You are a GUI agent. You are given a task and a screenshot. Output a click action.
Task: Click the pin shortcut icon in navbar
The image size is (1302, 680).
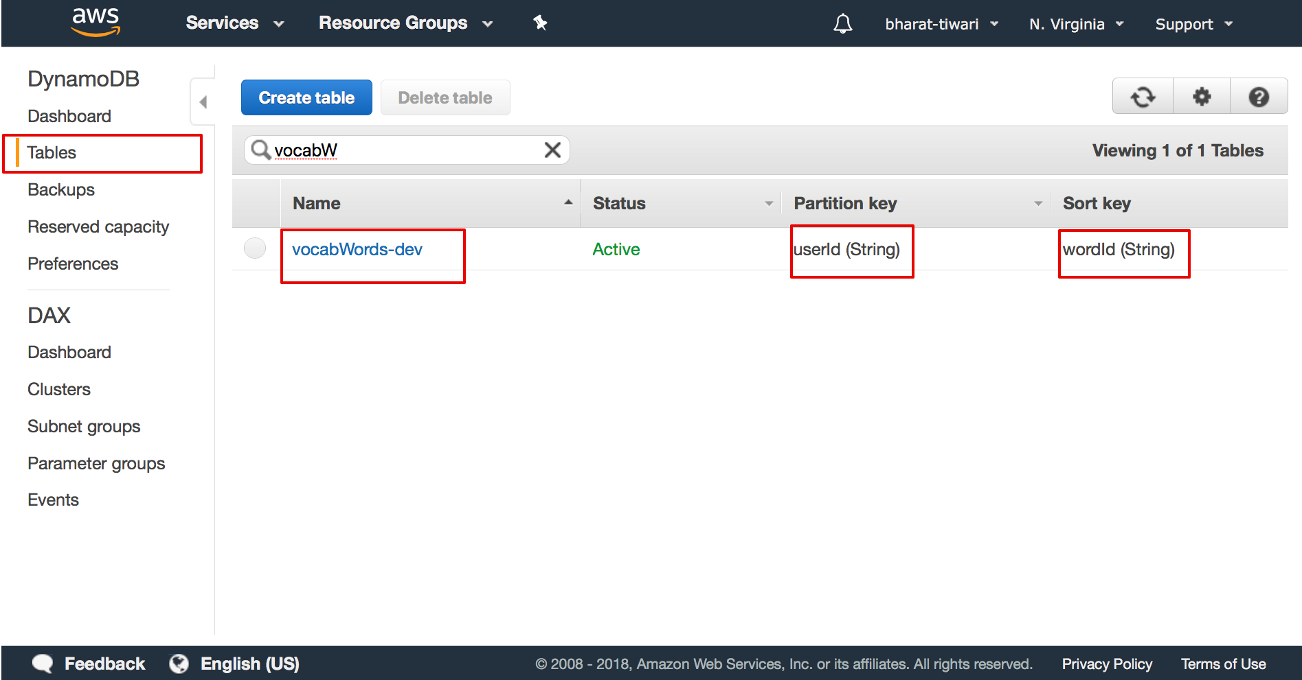[540, 23]
